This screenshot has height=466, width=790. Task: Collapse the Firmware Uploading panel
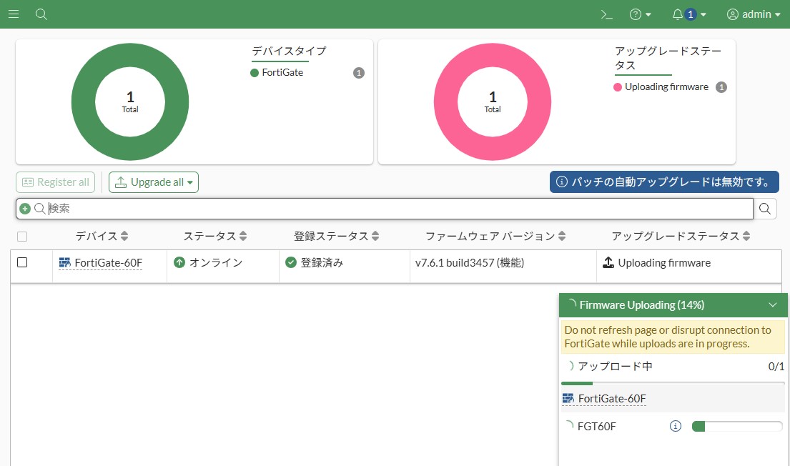(773, 305)
